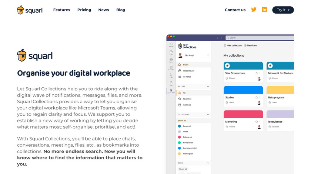311x174 pixels.
Task: Open the Calendar icon in app rail
Action: point(171,68)
